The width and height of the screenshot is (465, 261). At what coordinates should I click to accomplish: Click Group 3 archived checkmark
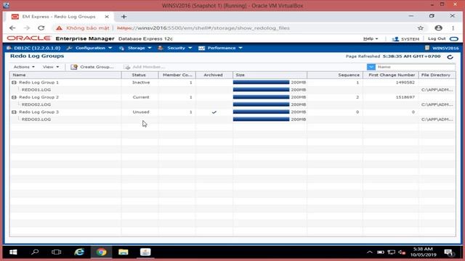pos(214,112)
